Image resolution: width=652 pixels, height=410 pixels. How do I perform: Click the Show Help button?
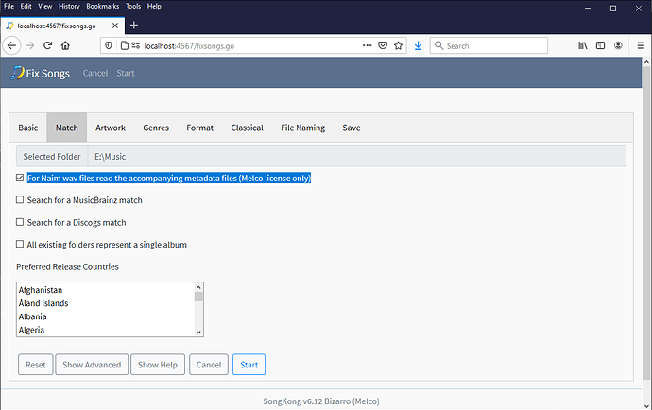pos(158,365)
